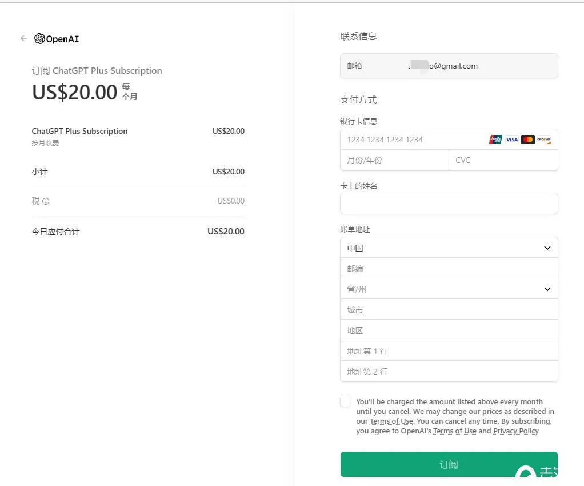Focus the 月份/年份 expiry field

click(x=394, y=160)
